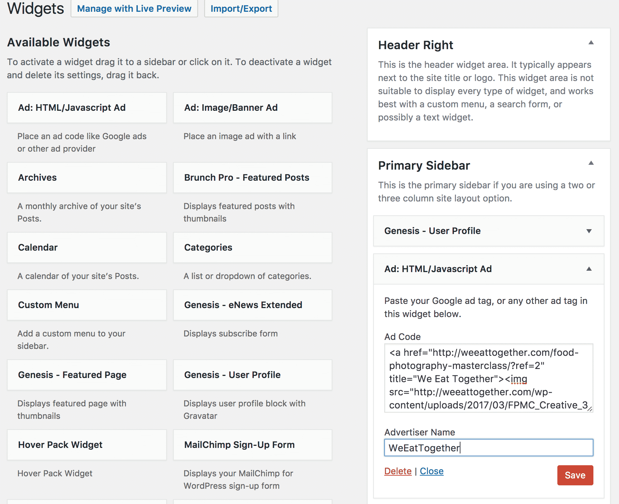Viewport: 619px width, 504px height.
Task: Open the Import/Export page
Action: 241,9
